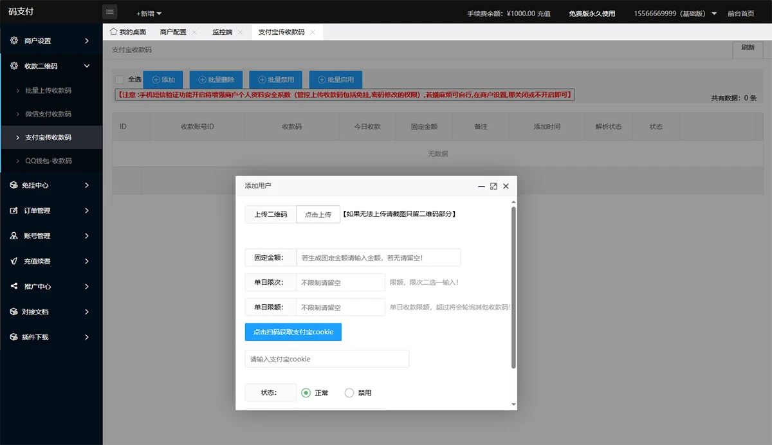The height and width of the screenshot is (445, 772).
Task: Switch to the 商户配置 tab
Action: click(173, 32)
